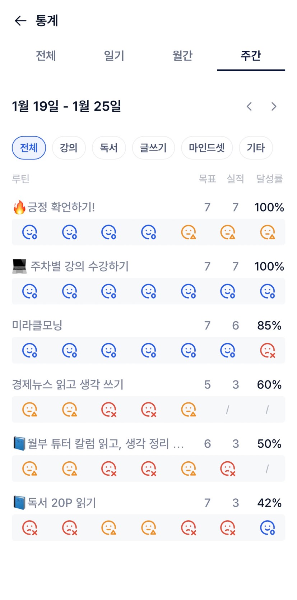
Task: Select the 주간 tab
Action: tap(251, 56)
